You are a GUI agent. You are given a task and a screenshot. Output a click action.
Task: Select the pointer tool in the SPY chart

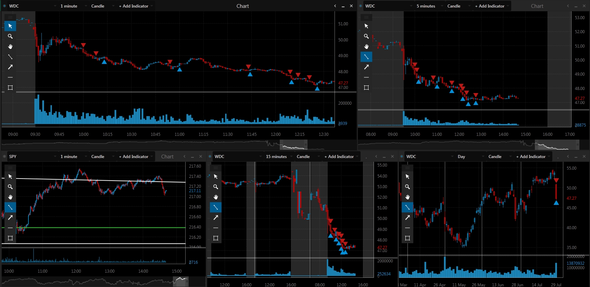click(x=10, y=177)
